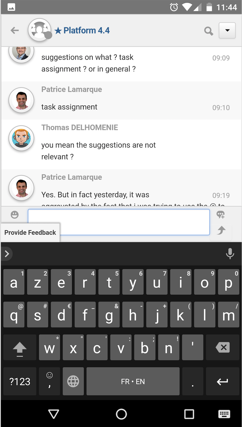Open the emoticon picker beside message box
242x427 pixels.
click(x=15, y=215)
